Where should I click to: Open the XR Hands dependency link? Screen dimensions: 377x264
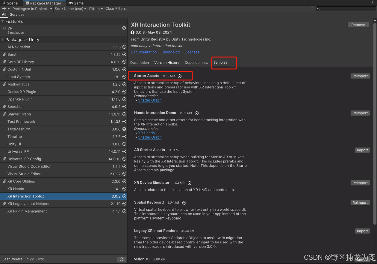click(x=146, y=133)
